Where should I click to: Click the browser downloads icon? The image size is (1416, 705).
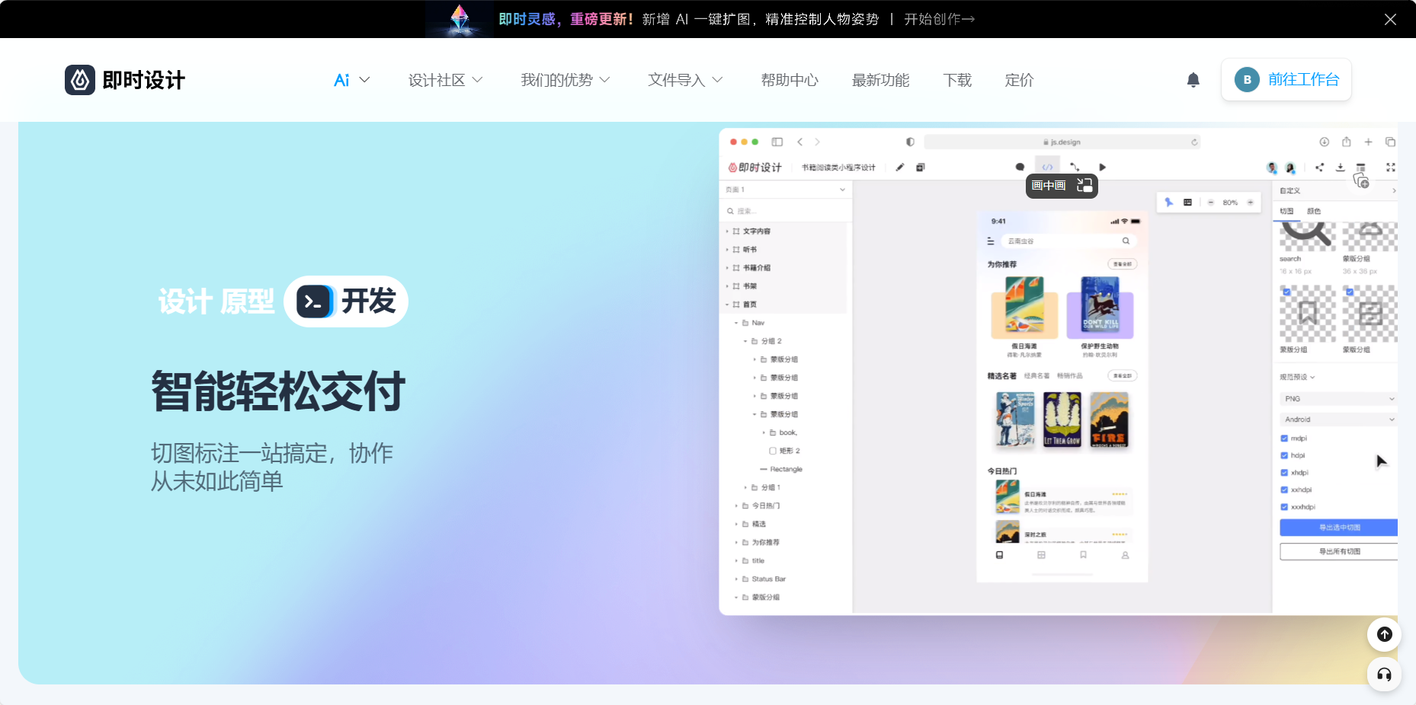click(1325, 142)
